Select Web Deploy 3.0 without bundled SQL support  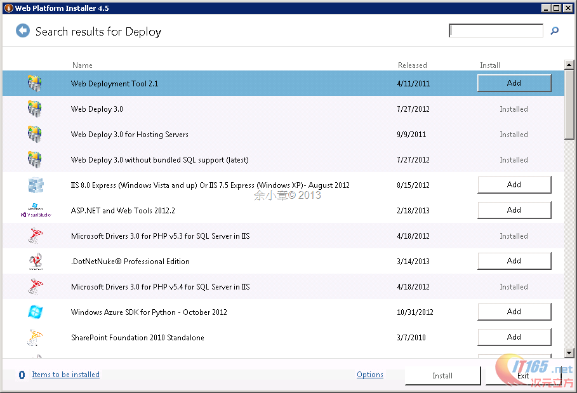[x=160, y=160]
